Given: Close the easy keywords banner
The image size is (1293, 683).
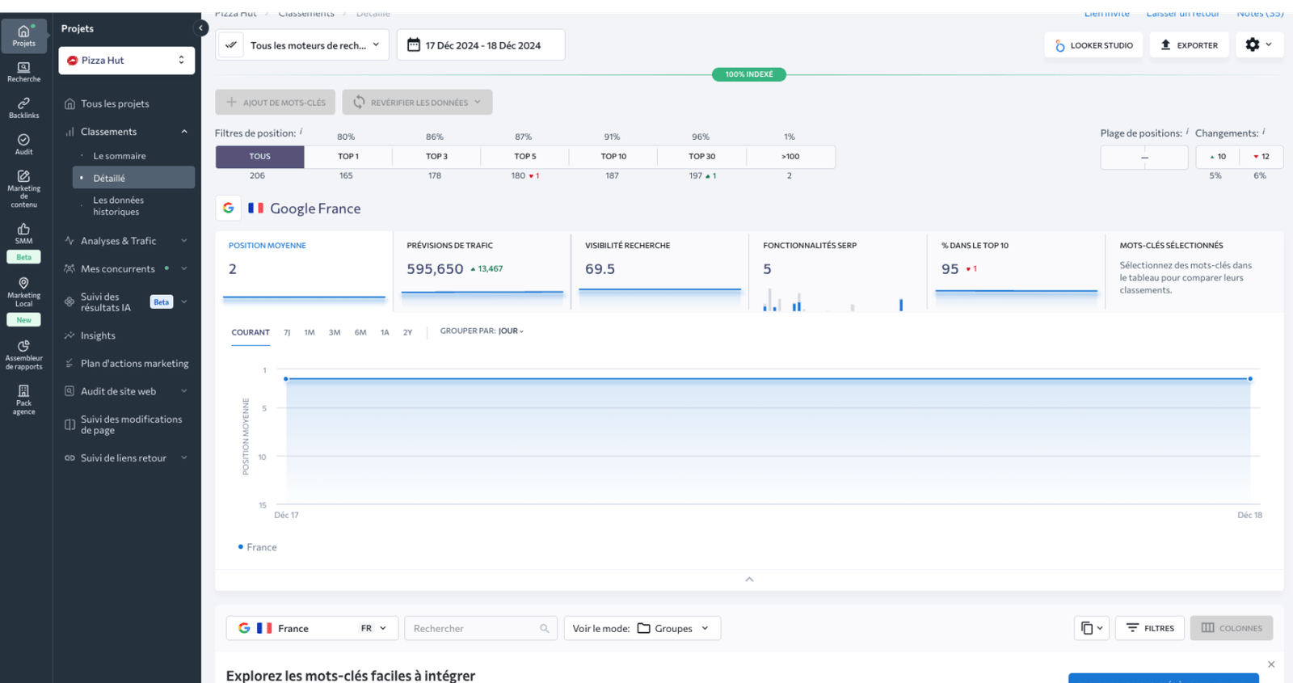Looking at the screenshot, I should point(1271,664).
